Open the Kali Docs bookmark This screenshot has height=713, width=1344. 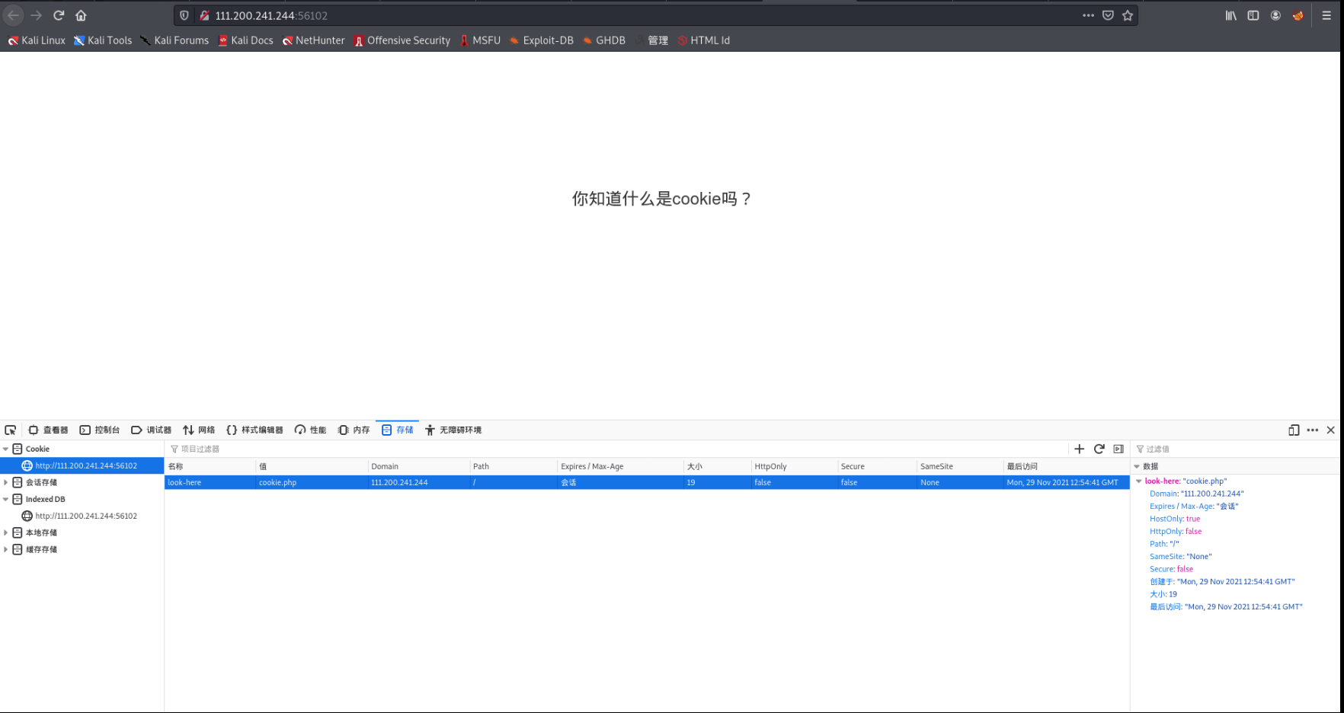(x=245, y=40)
